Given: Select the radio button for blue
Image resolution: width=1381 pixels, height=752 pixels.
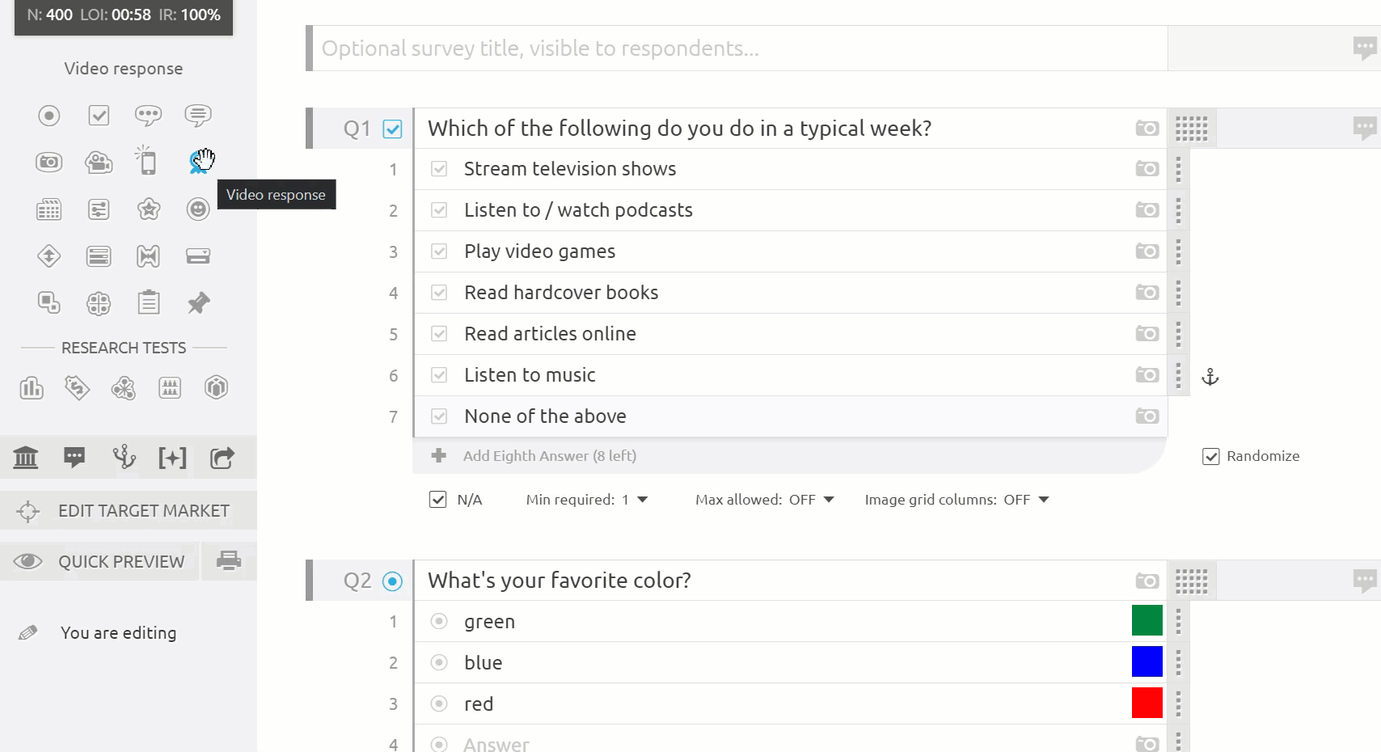Looking at the screenshot, I should pyautogui.click(x=439, y=662).
